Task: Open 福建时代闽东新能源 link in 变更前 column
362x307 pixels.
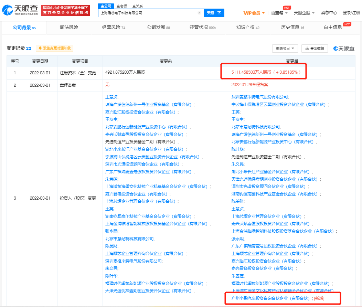Action: 155,284
